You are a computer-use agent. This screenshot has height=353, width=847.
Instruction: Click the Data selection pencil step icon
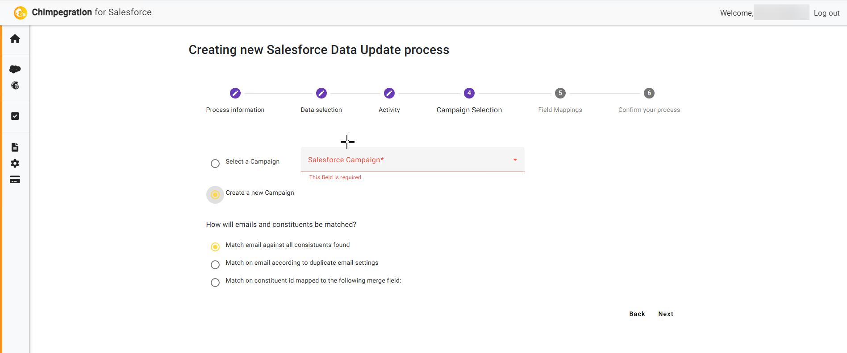point(321,93)
